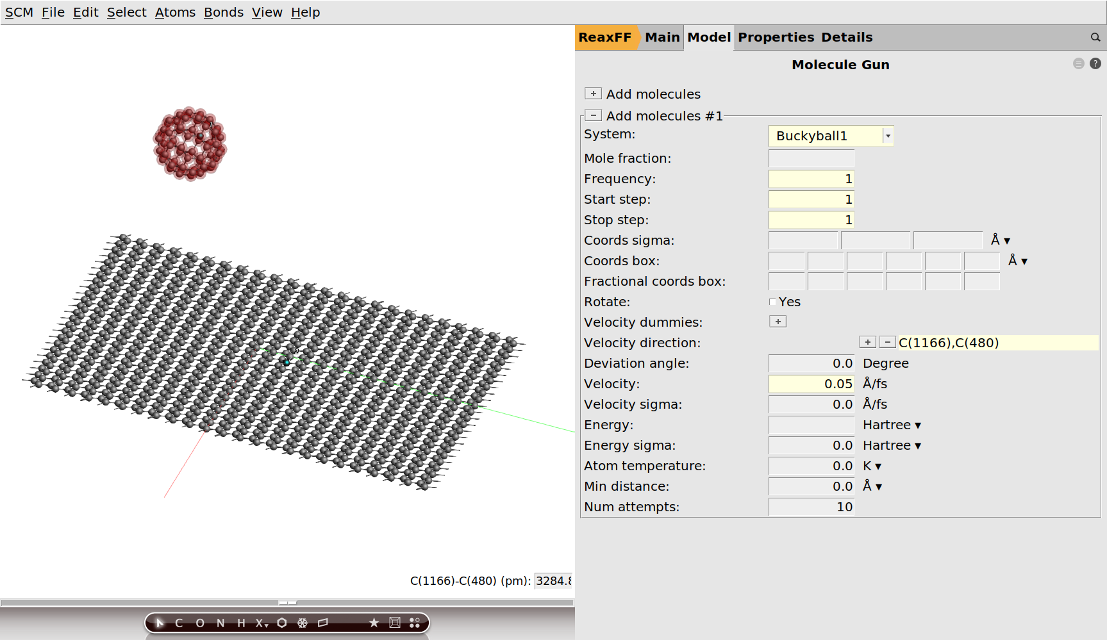Viewport: 1107px width, 640px height.
Task: Click the Num attempts field
Action: 812,507
